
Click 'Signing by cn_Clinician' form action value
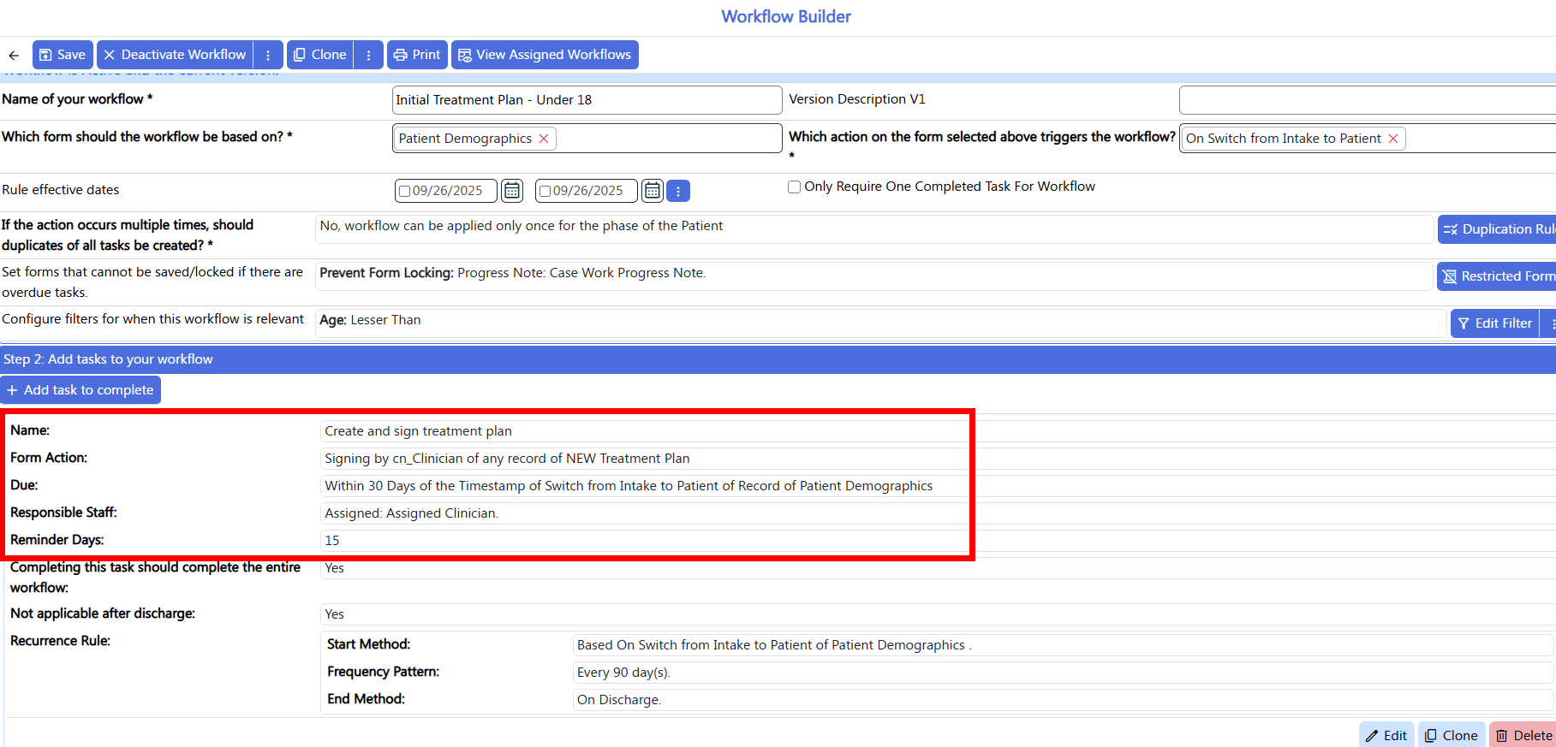[507, 459]
